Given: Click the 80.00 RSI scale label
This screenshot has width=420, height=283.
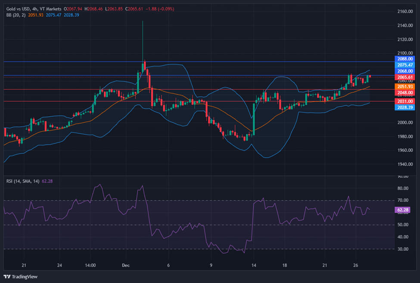Looking at the screenshot, I should tap(403, 188).
